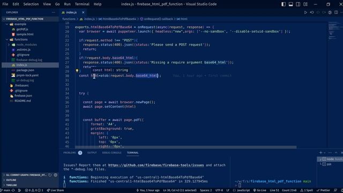
Task: Open the Selection menu
Action: [31, 4]
